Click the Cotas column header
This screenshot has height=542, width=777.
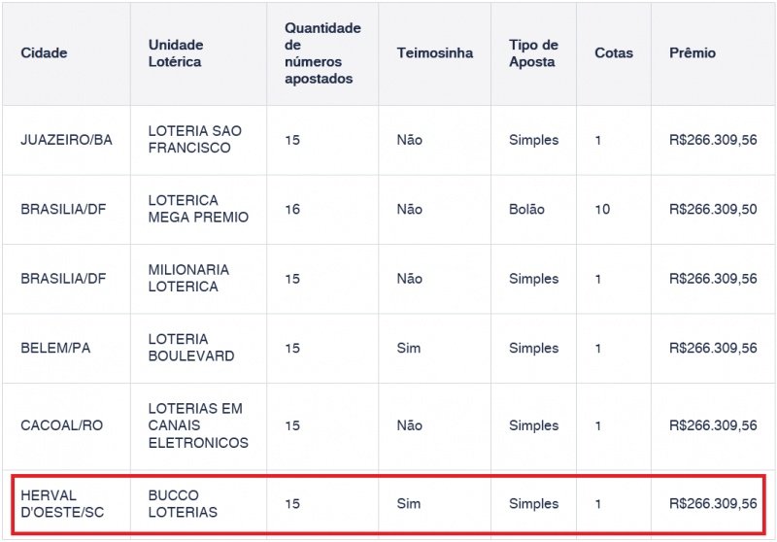pos(614,53)
